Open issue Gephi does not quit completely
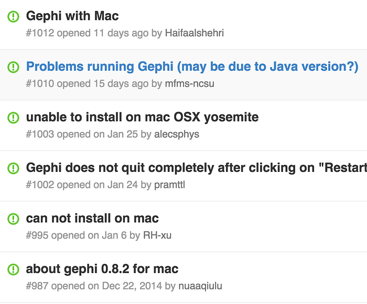 pos(197,168)
